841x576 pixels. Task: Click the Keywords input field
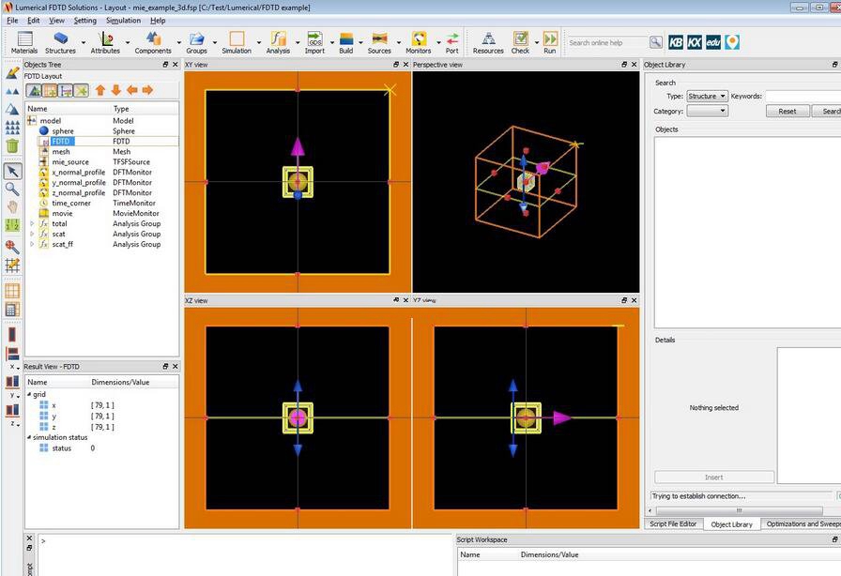(x=803, y=96)
